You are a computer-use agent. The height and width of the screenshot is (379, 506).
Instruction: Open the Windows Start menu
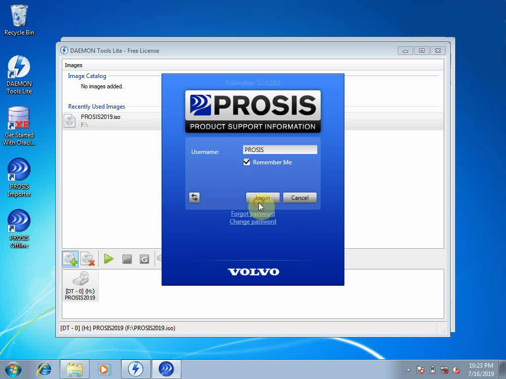click(x=13, y=369)
